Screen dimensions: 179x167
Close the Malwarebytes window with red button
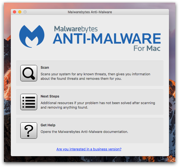[14, 12]
